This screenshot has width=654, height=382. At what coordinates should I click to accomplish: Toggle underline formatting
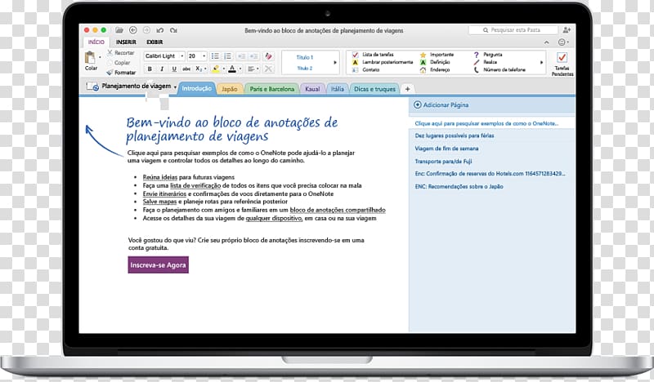pyautogui.click(x=174, y=69)
